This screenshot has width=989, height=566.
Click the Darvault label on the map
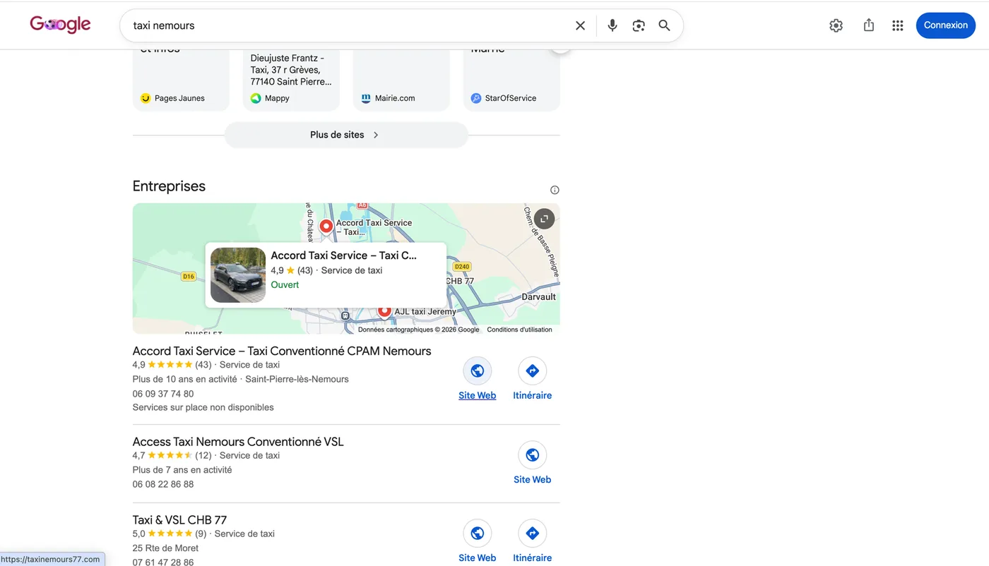pos(539,297)
